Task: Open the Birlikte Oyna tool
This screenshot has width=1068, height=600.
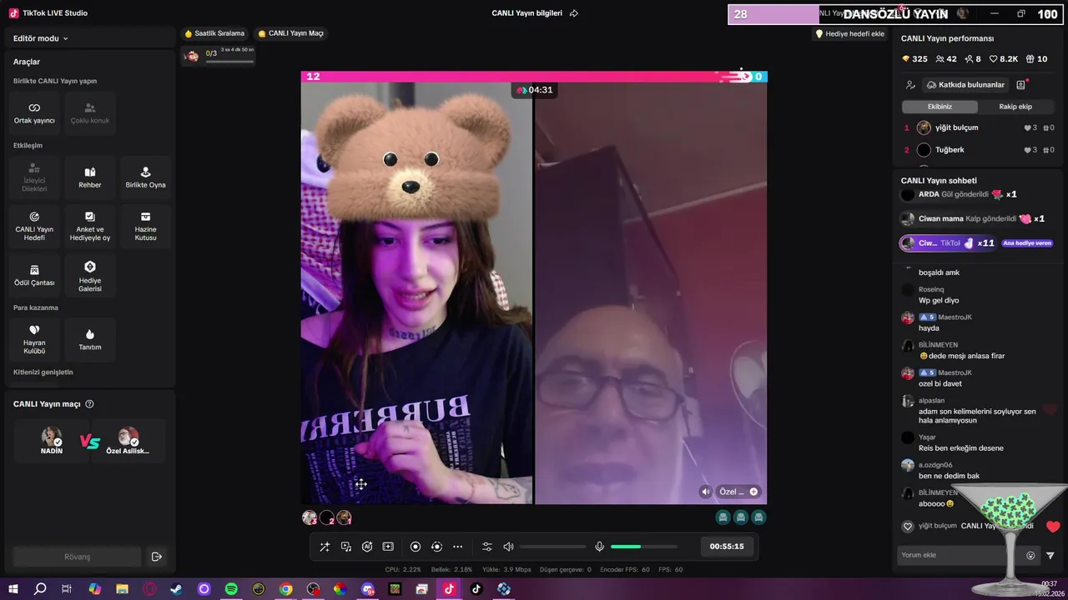Action: (x=146, y=177)
